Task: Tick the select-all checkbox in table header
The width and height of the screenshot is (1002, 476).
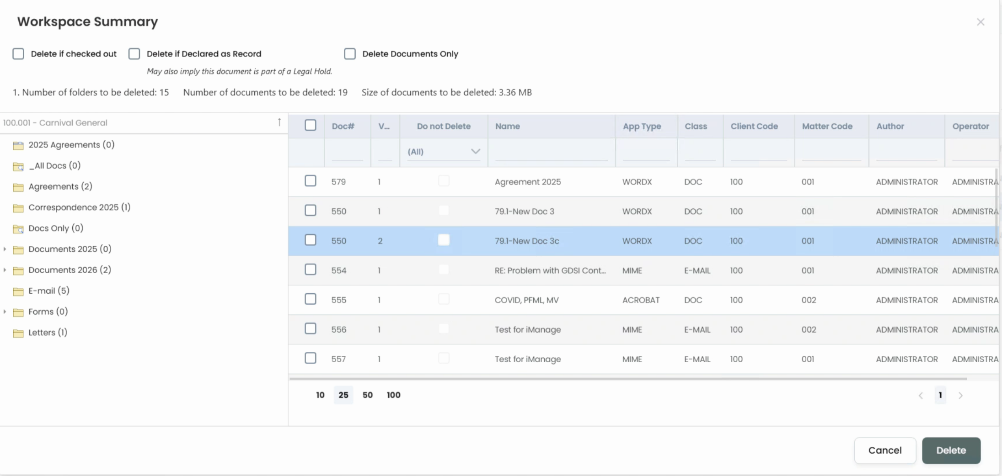Action: tap(311, 125)
